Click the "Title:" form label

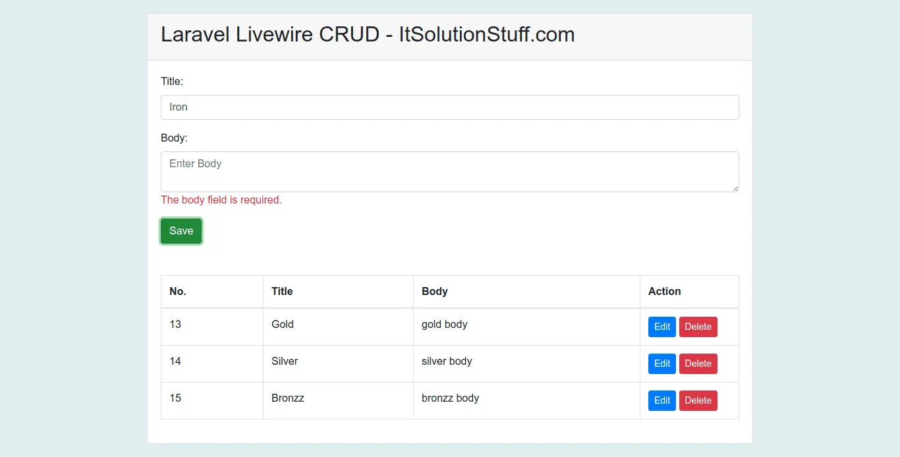click(x=172, y=81)
